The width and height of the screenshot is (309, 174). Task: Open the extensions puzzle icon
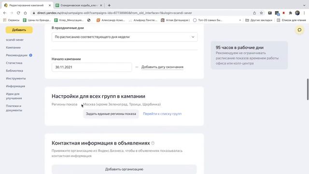pyautogui.click(x=290, y=13)
